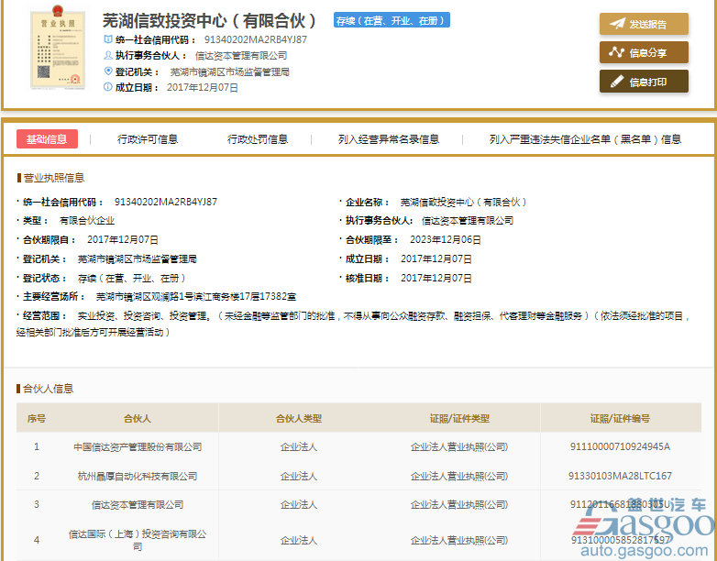717x561 pixels.
Task: Click the 合伙人信息 section heading
Action: tap(48, 389)
